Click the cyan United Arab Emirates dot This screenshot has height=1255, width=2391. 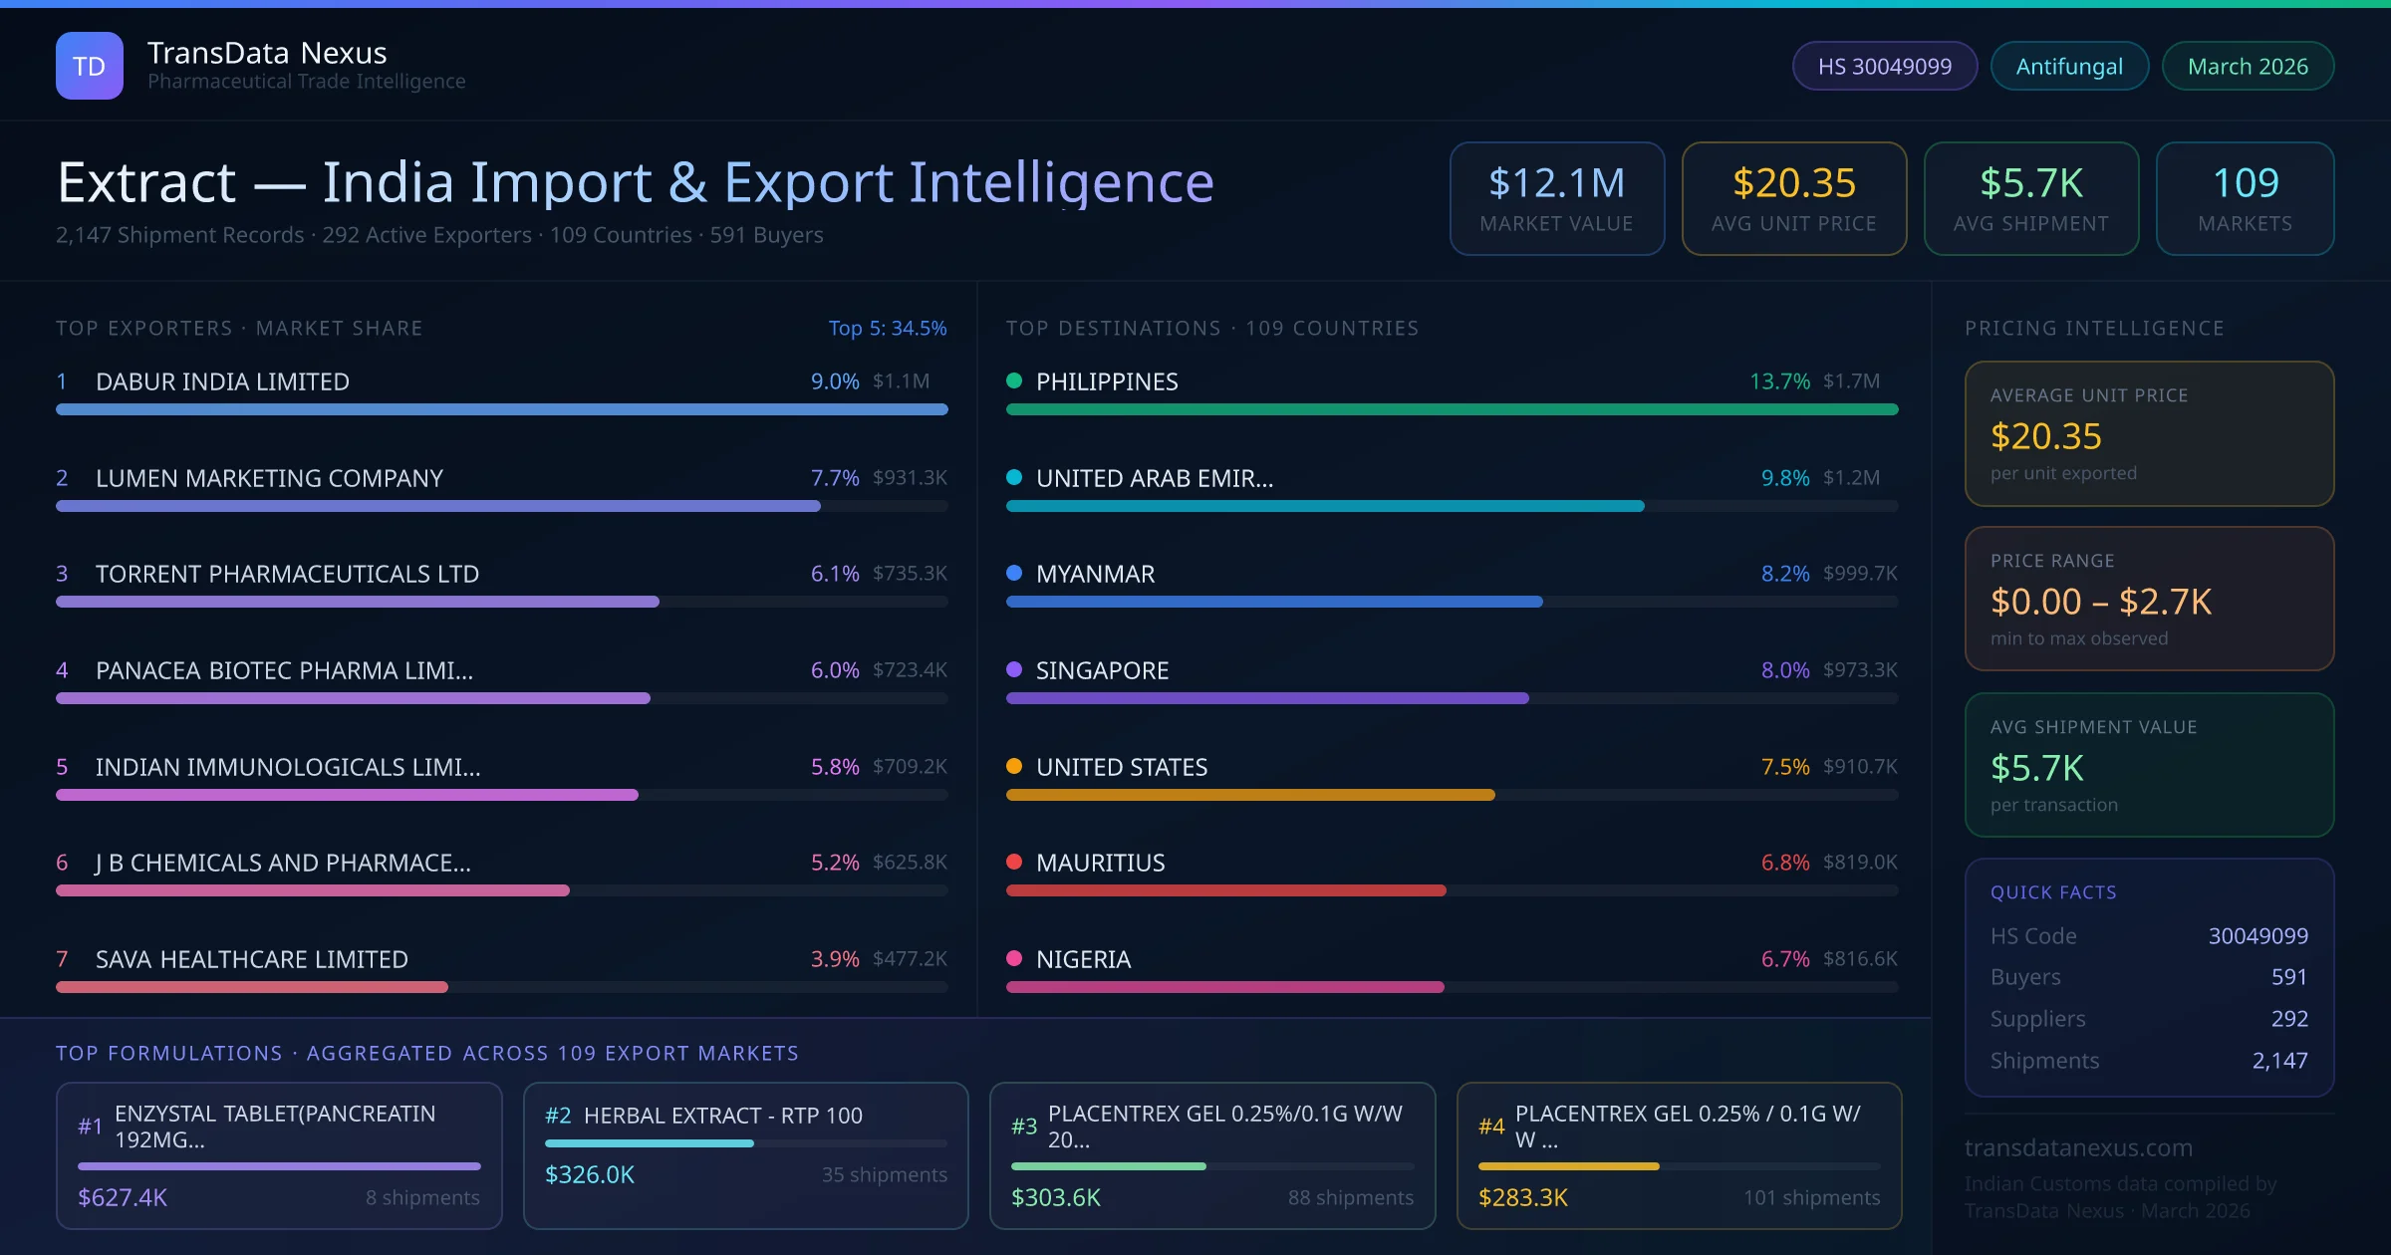(1014, 477)
